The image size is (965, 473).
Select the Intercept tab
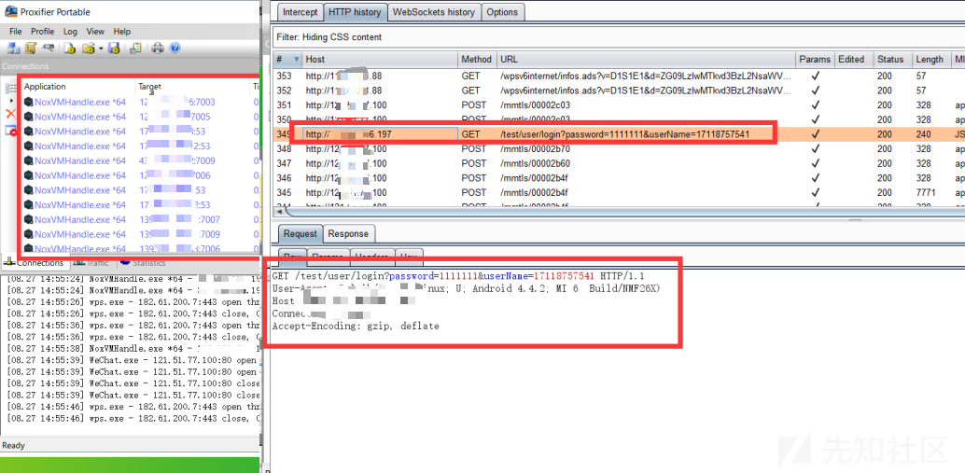tap(300, 12)
